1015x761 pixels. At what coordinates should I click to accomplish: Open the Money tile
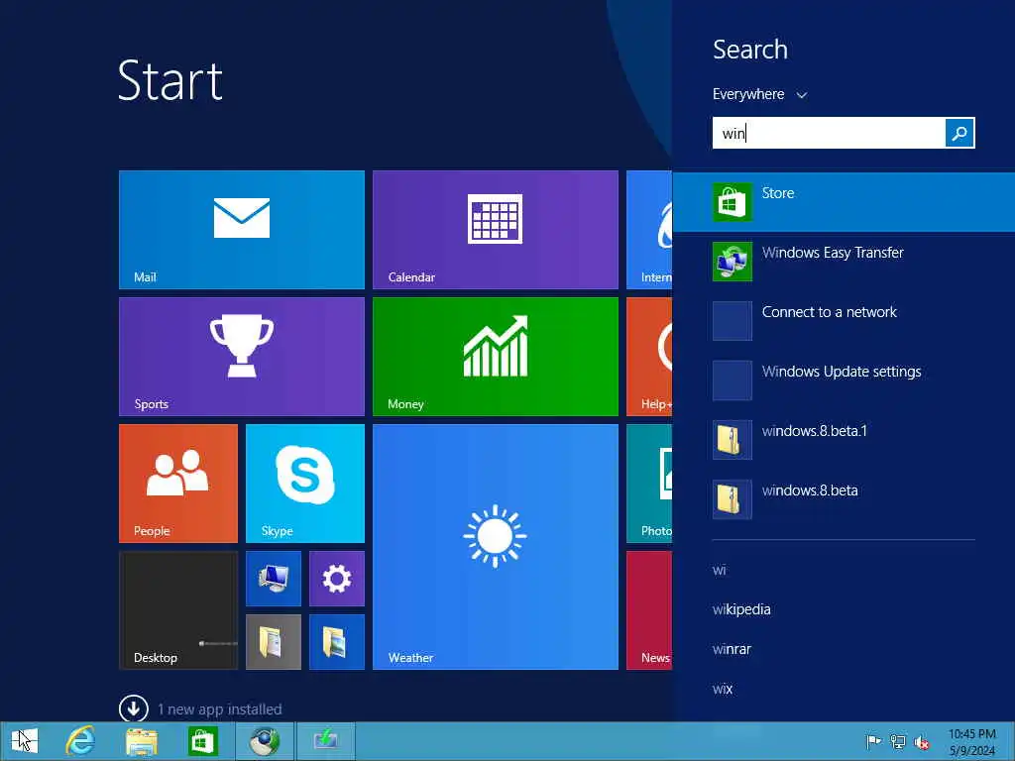pos(496,357)
